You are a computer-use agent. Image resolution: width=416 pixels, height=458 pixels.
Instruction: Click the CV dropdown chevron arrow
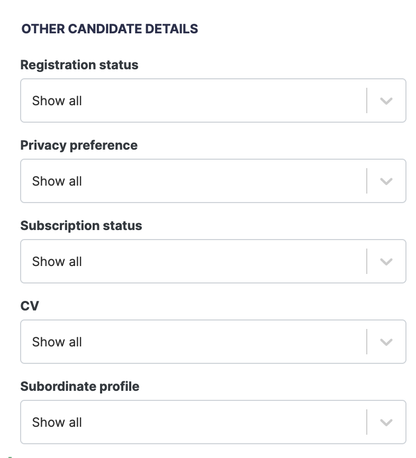coord(386,342)
